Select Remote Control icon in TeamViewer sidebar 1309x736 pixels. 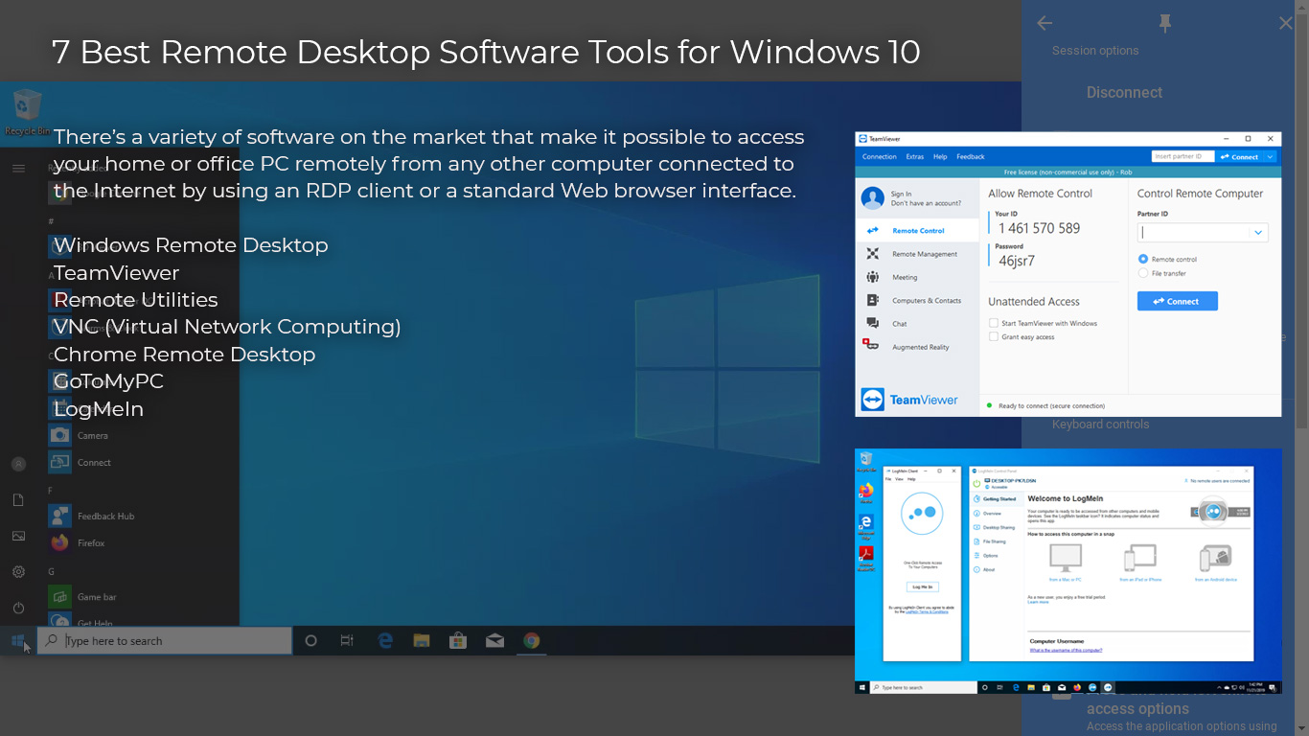tap(872, 231)
